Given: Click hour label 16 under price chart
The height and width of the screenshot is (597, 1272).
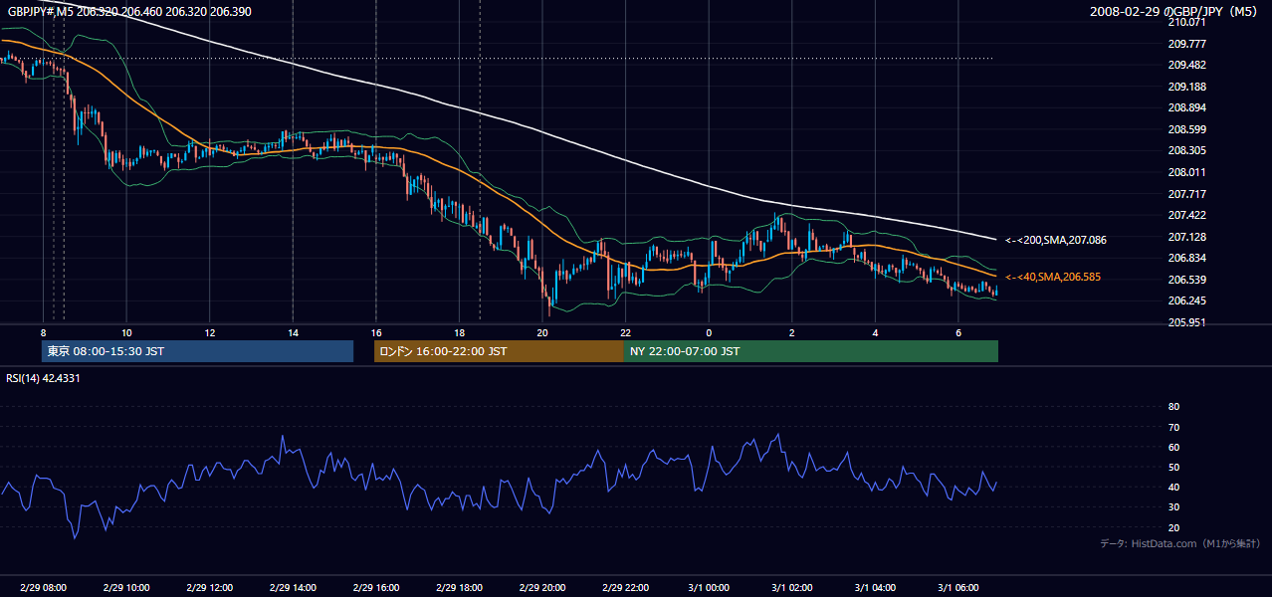Looking at the screenshot, I should pyautogui.click(x=375, y=332).
